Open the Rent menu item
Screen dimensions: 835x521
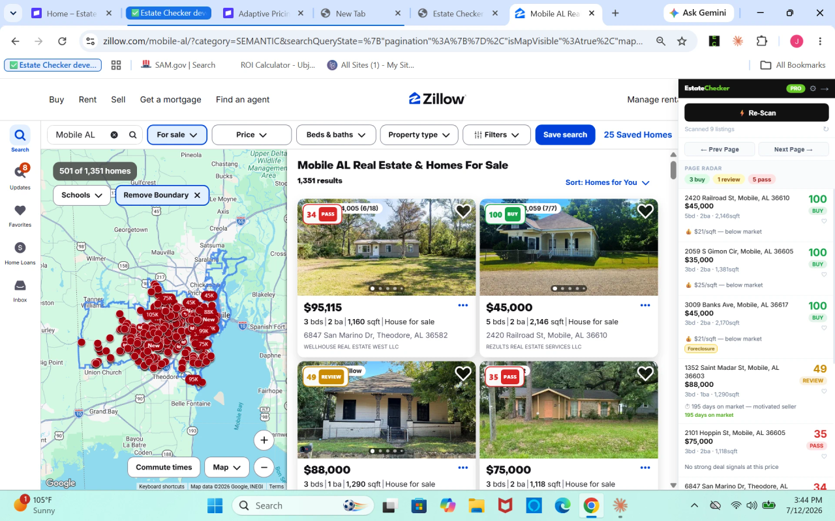87,100
